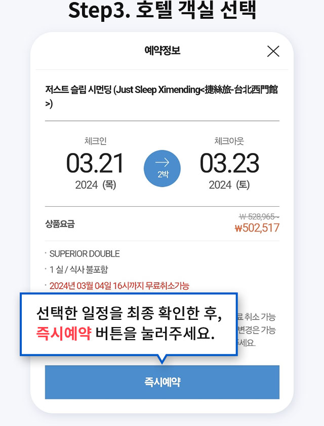Click the Step3. 호텔 객실 선택 heading
324x426 pixels.
[162, 10]
